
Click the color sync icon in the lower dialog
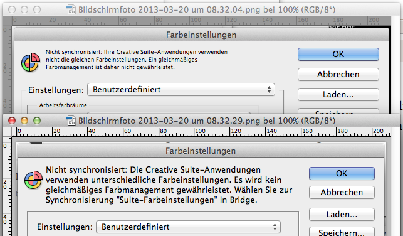click(x=33, y=180)
